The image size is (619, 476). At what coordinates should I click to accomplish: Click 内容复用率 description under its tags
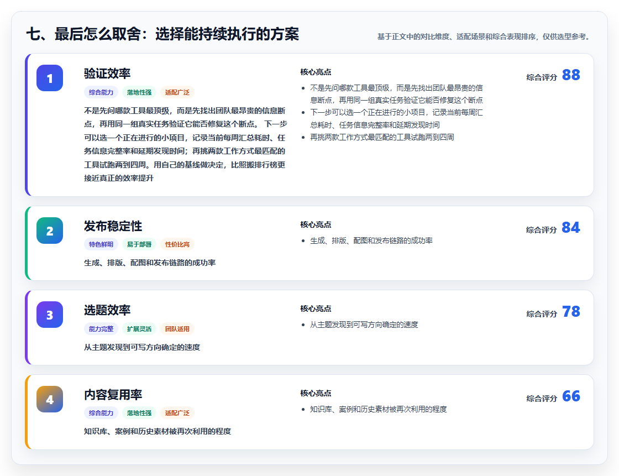point(157,431)
